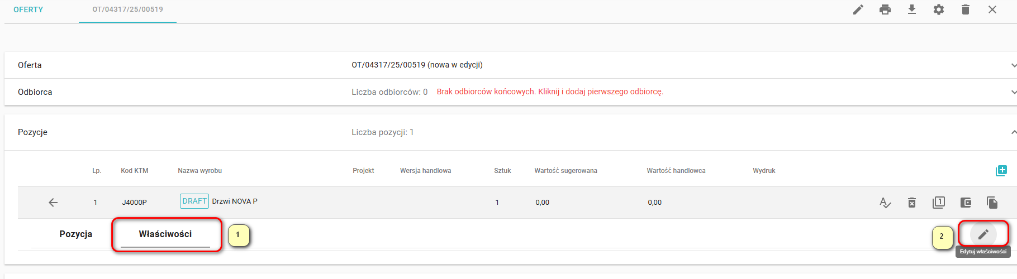This screenshot has width=1017, height=279.
Task: Click the back arrow in position row
Action: coord(53,203)
